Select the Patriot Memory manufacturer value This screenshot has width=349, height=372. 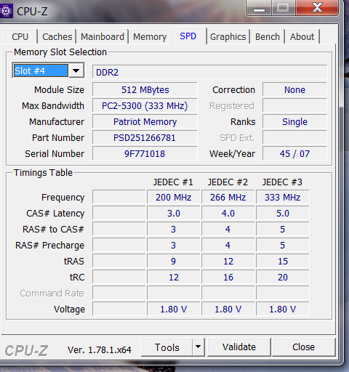click(145, 122)
